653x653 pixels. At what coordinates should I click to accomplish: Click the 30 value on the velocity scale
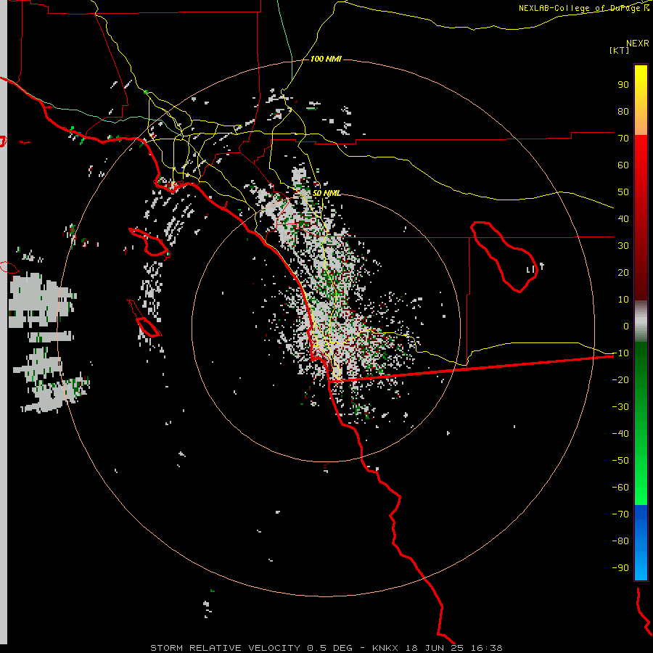click(x=623, y=246)
